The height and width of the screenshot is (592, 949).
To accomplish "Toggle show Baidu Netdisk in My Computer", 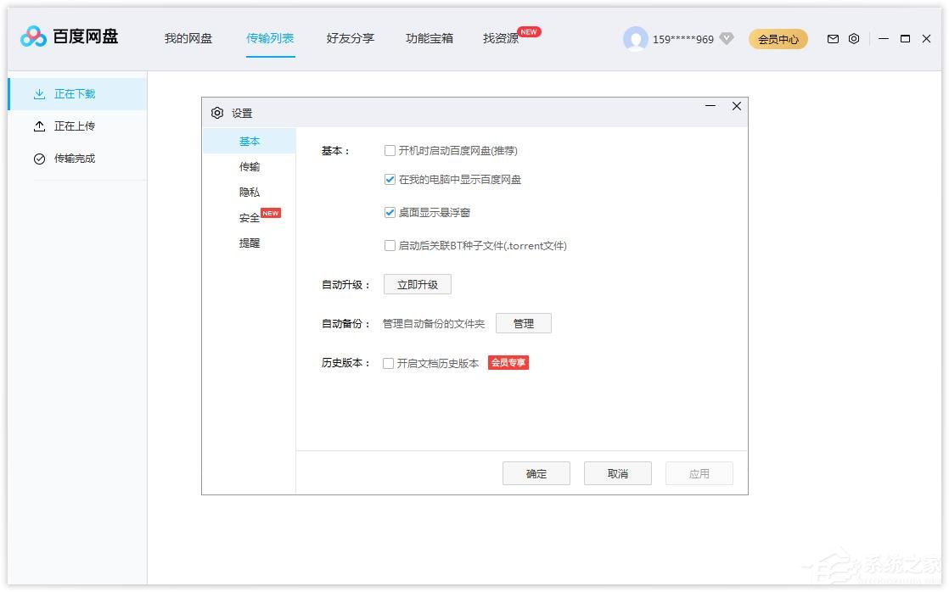I will 390,180.
